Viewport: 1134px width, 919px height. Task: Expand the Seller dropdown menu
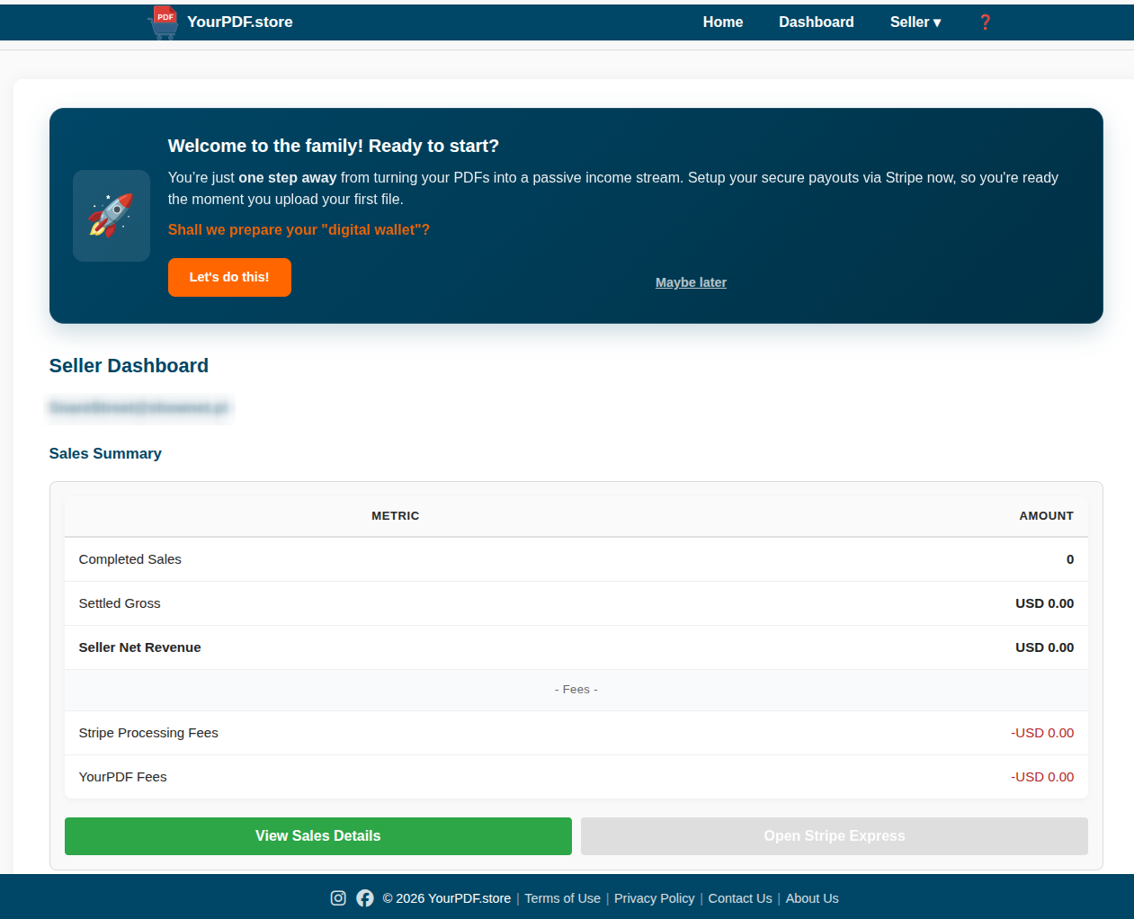[915, 22]
